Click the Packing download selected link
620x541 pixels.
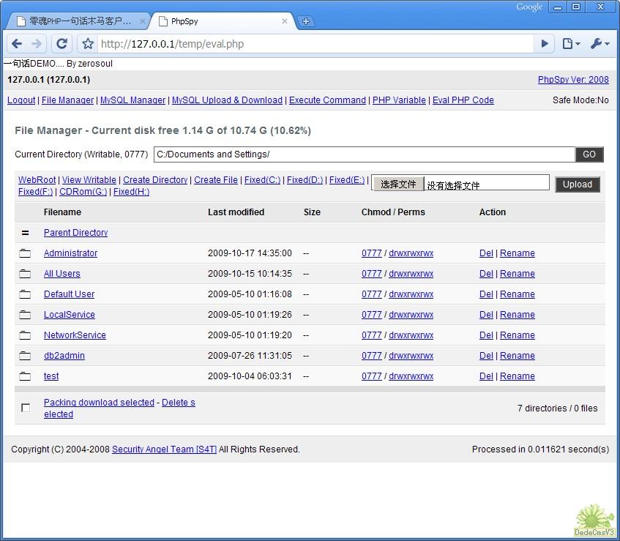point(99,403)
